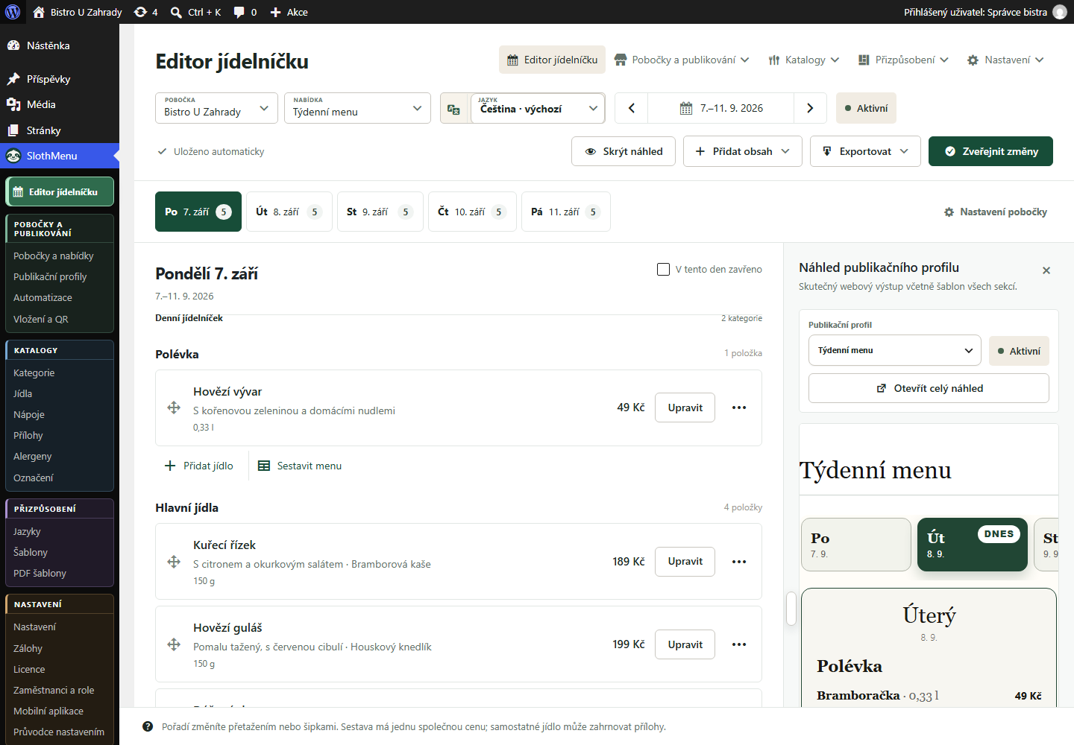This screenshot has width=1074, height=745.
Task: Grab the drag handle for Hovězí vývar
Action: click(x=174, y=408)
